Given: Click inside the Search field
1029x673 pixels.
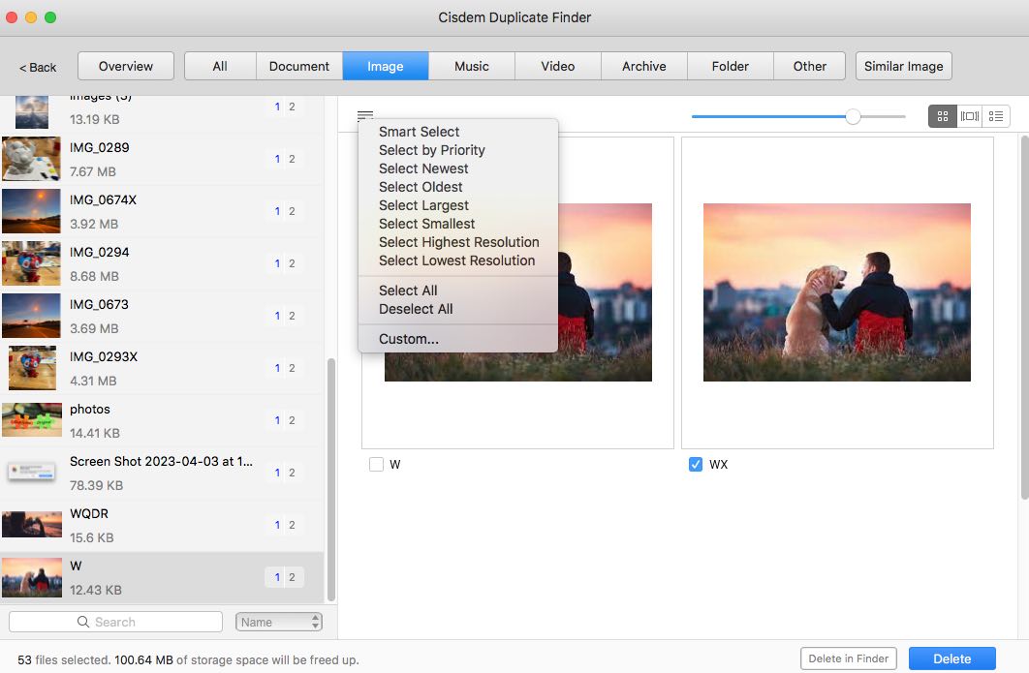Looking at the screenshot, I should click(x=126, y=621).
